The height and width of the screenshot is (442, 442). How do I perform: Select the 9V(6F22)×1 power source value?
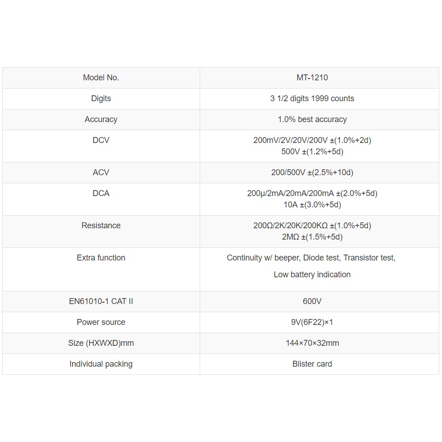point(312,322)
